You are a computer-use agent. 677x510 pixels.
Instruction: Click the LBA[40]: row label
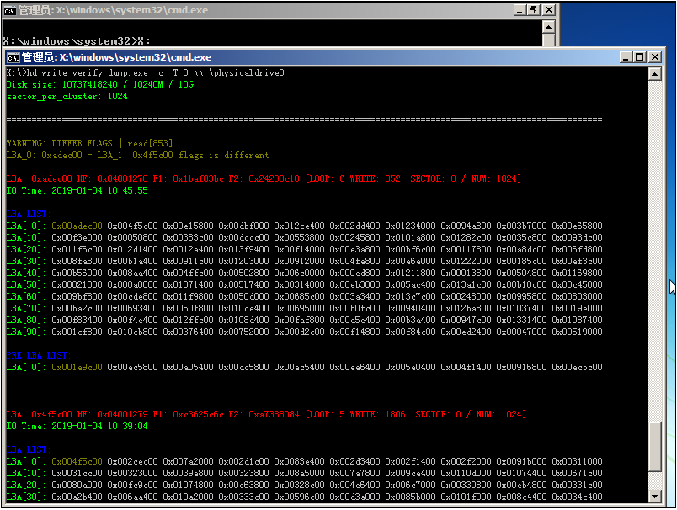point(26,273)
